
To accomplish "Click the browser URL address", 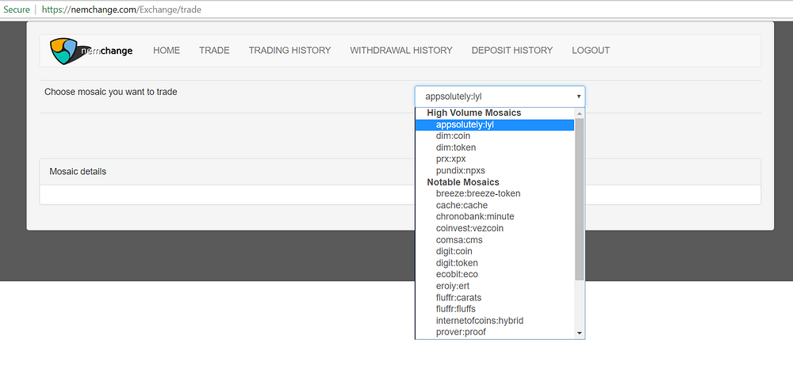I will 122,9.
